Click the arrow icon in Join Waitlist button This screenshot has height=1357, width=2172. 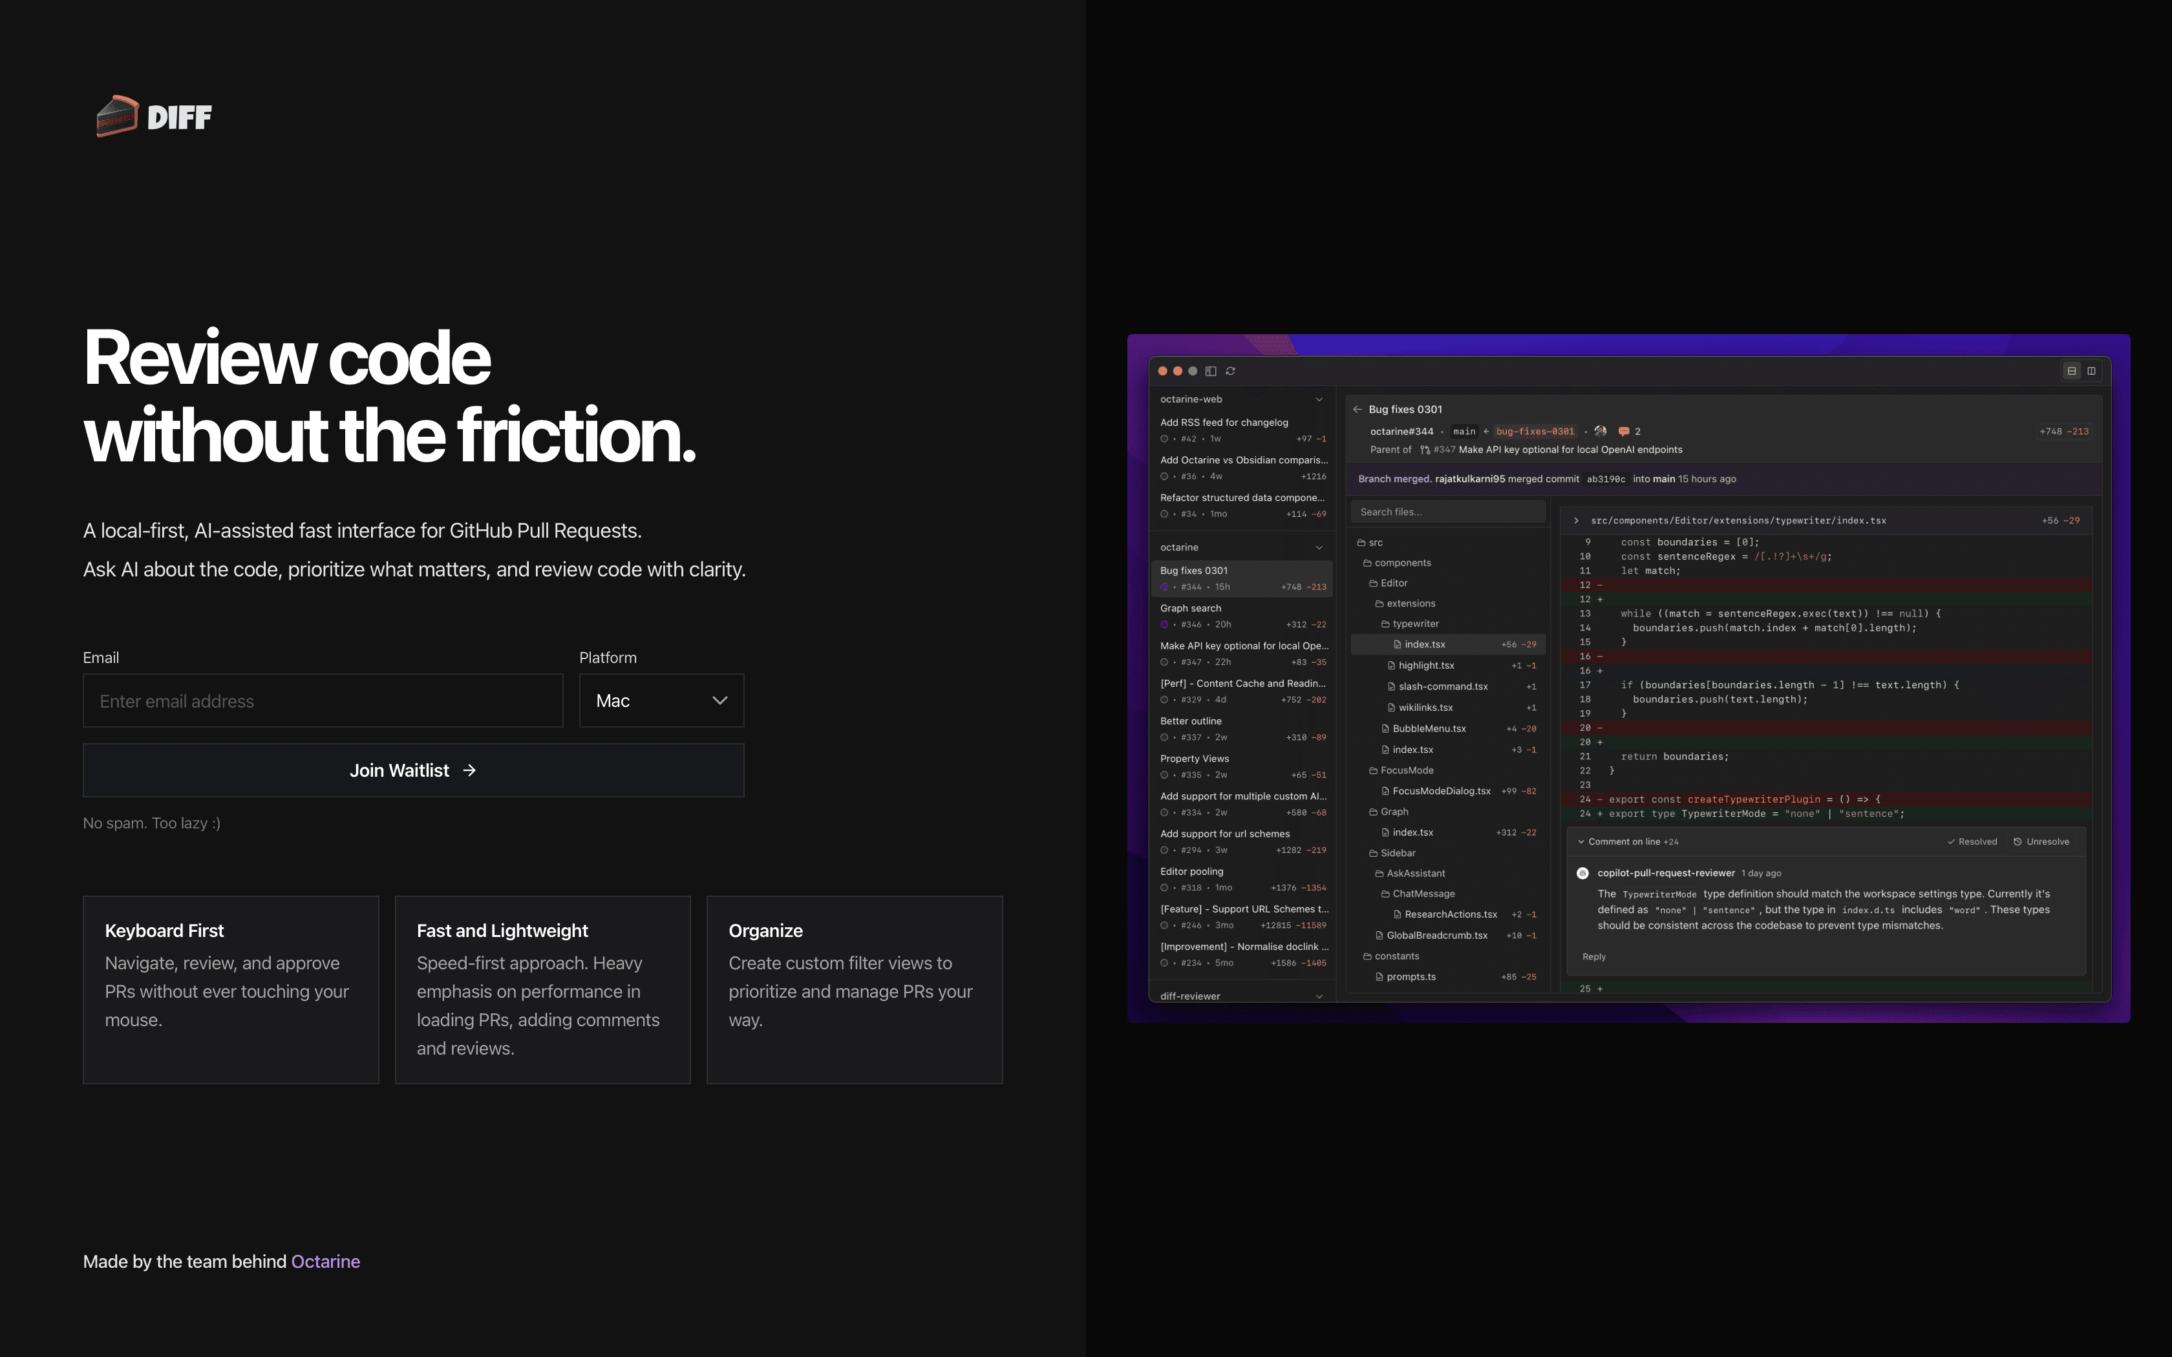469,770
